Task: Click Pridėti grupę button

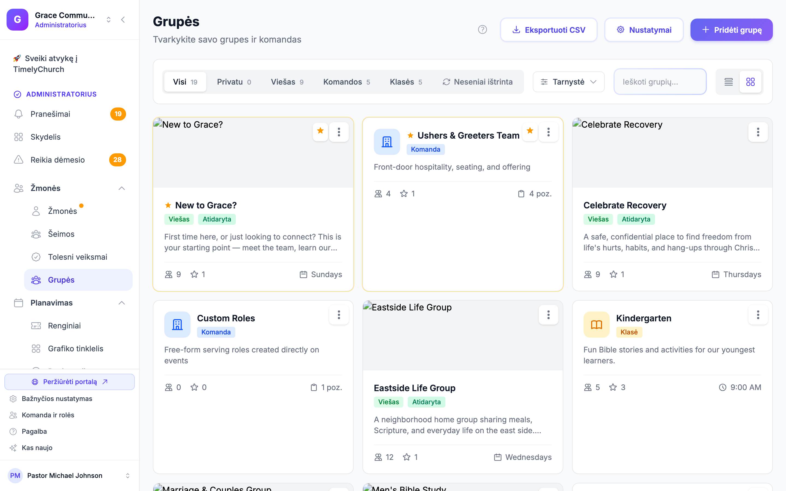Action: (x=731, y=30)
